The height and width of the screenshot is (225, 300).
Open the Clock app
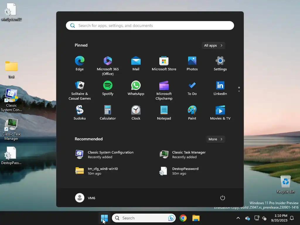tap(136, 113)
